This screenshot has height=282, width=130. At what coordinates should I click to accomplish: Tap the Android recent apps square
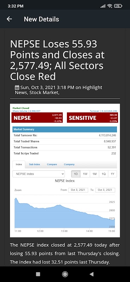[38, 274]
